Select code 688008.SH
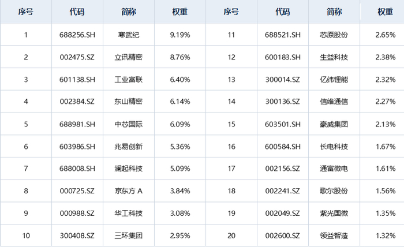Image resolution: width=404 pixels, height=247 pixels. [77, 169]
